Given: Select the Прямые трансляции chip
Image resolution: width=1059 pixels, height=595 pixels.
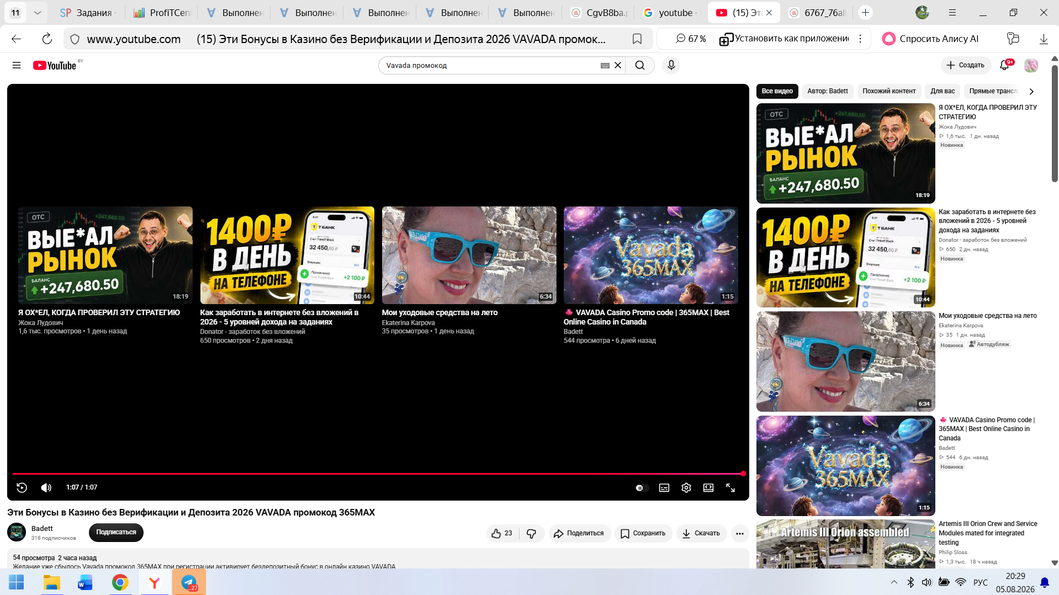Looking at the screenshot, I should 993,91.
